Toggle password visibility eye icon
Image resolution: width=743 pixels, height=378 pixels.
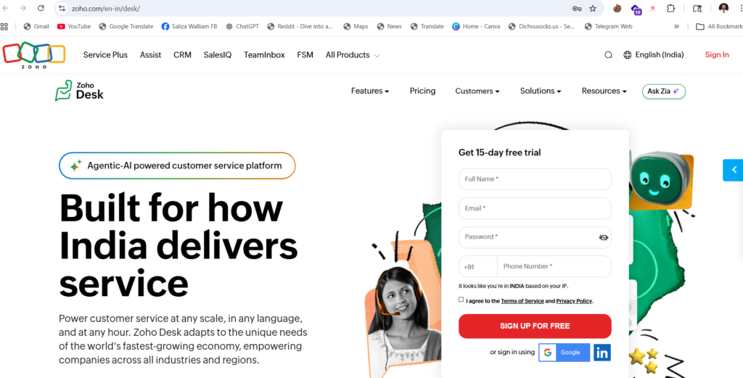click(x=603, y=237)
